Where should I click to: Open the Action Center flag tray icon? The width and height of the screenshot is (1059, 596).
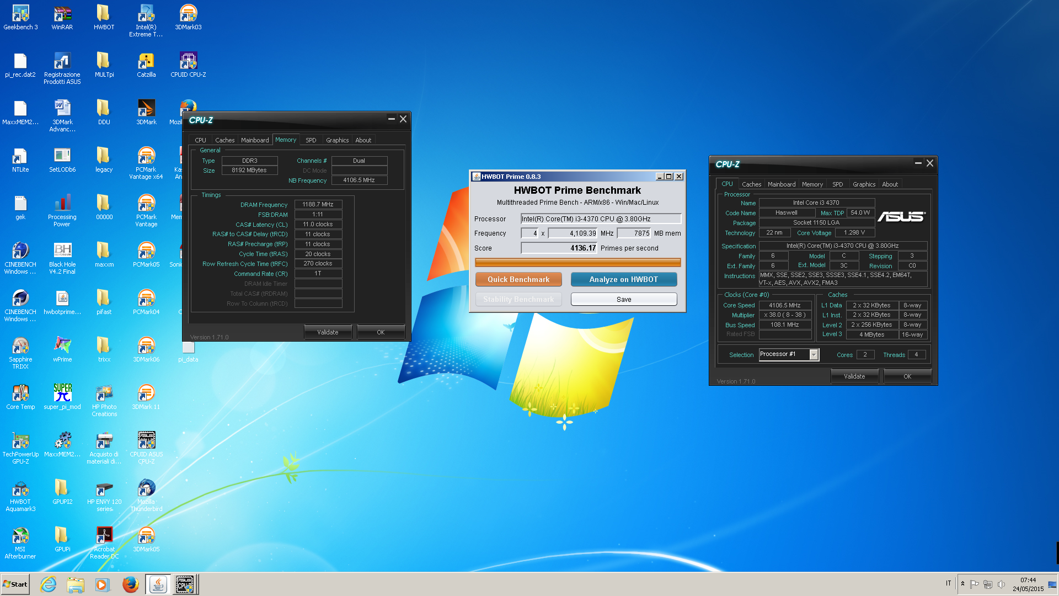[975, 584]
